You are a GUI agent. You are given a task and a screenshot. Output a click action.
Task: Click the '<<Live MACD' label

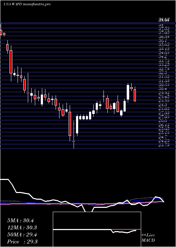click(148, 238)
